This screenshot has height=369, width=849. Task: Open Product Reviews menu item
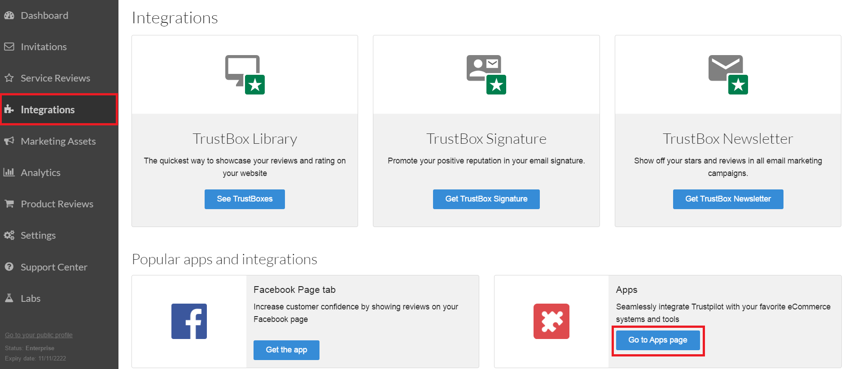[59, 204]
